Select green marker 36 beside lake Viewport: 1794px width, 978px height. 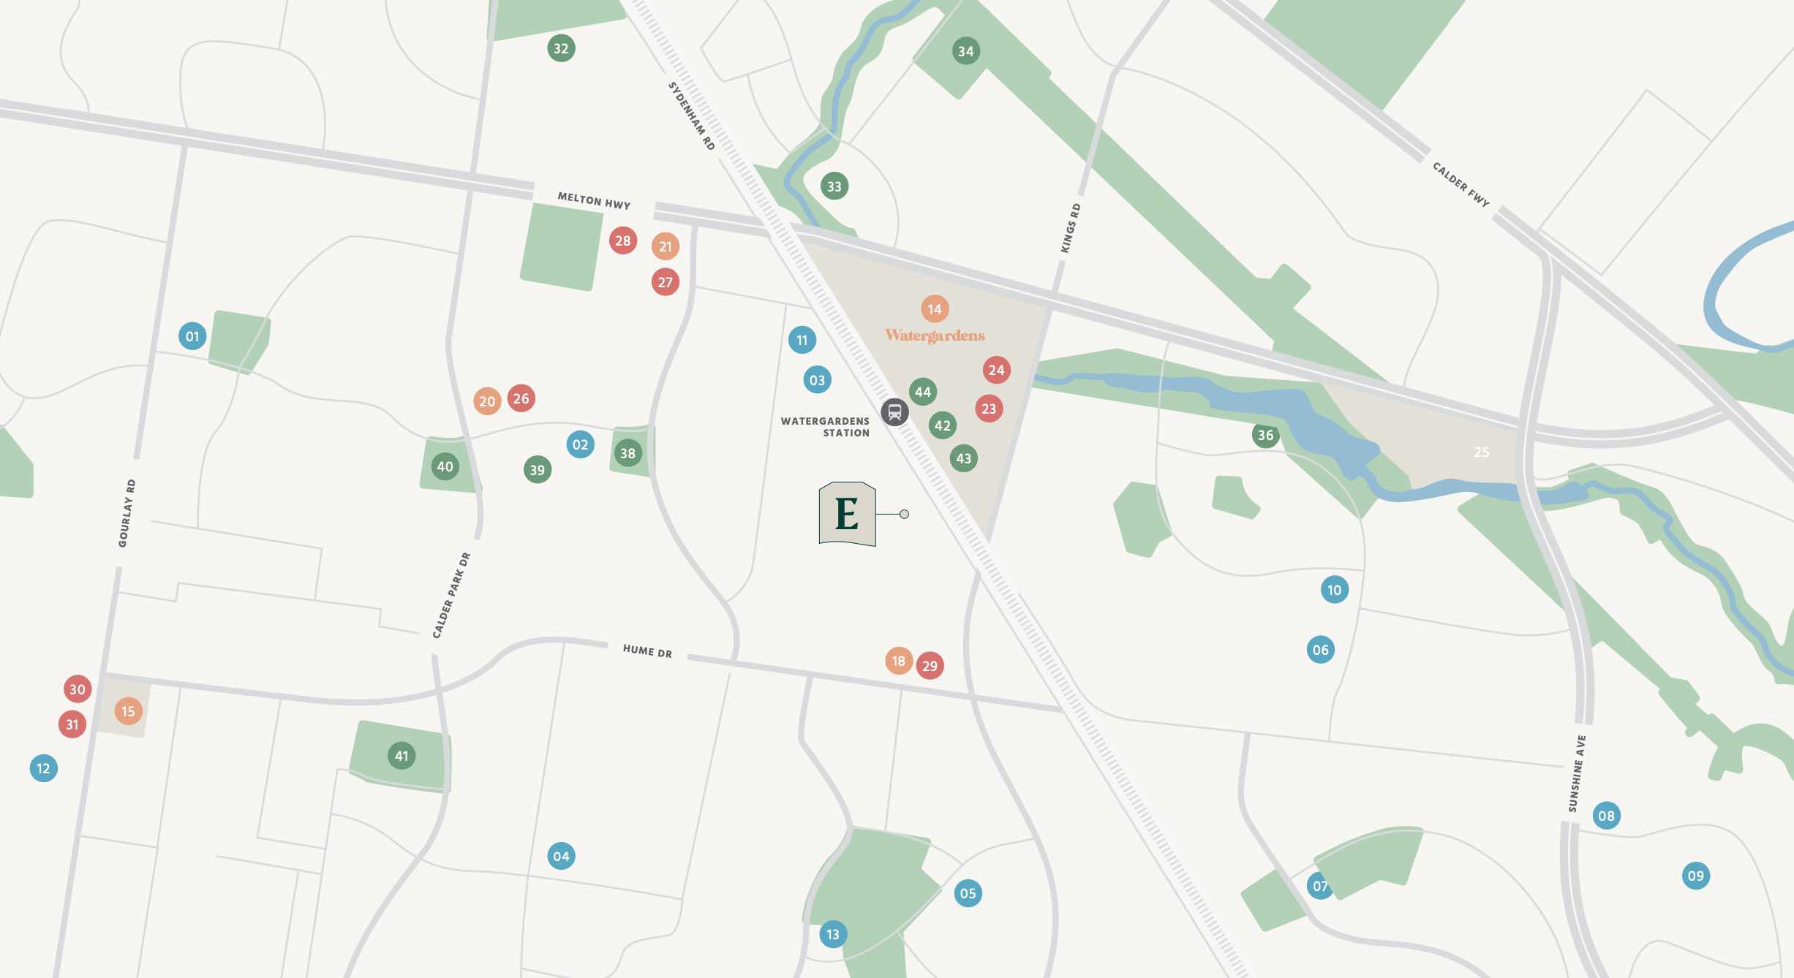pos(1265,435)
